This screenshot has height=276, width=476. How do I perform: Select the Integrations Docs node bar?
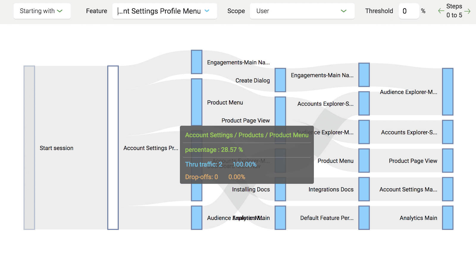point(364,189)
